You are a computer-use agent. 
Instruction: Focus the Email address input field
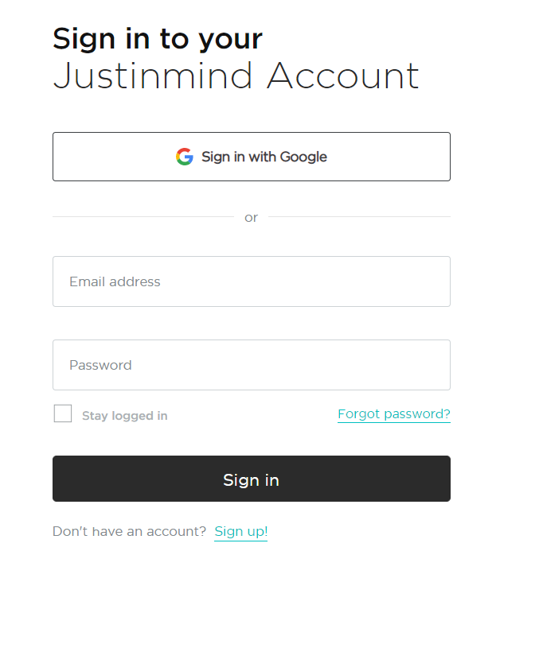pos(252,281)
